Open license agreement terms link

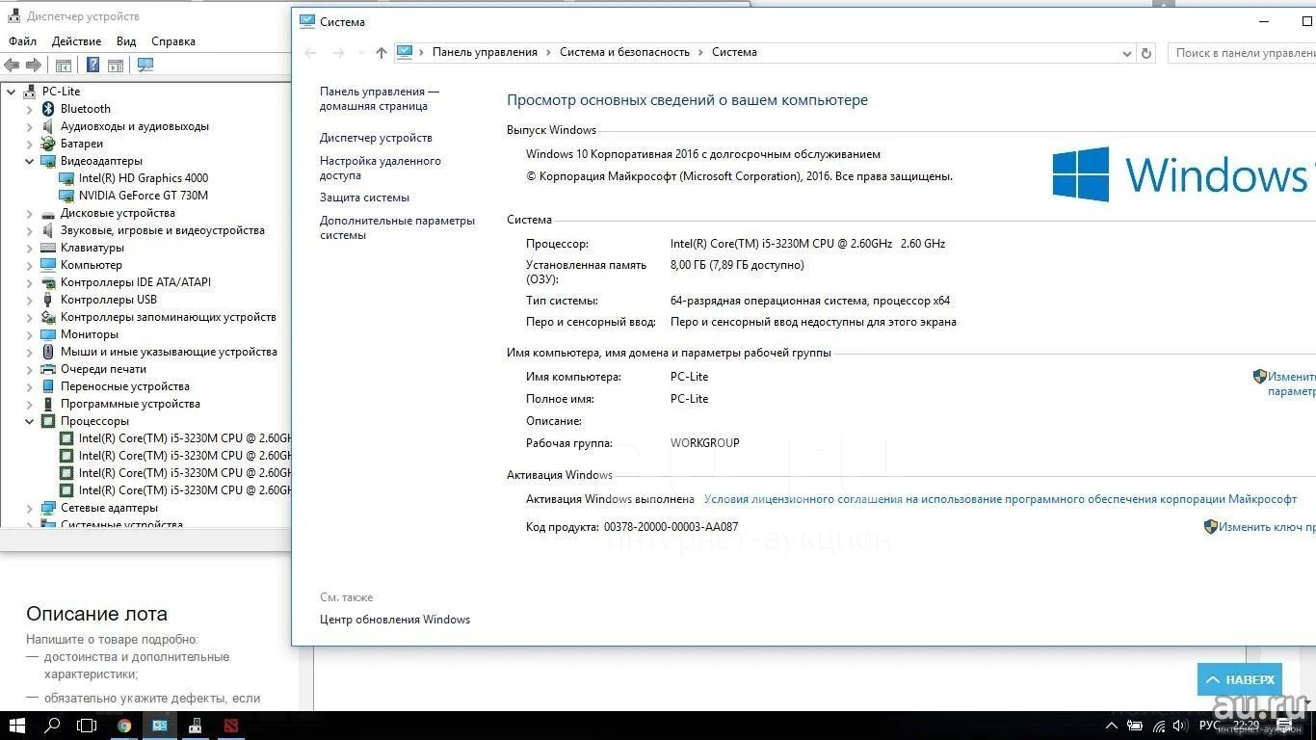1000,499
